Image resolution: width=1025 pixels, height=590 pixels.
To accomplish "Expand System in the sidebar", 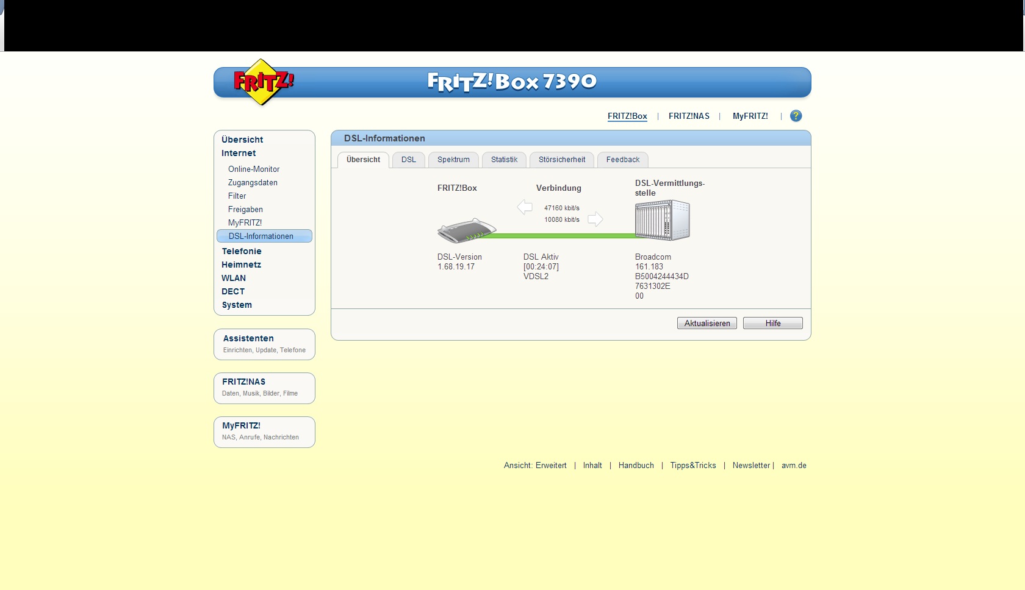I will pyautogui.click(x=237, y=305).
